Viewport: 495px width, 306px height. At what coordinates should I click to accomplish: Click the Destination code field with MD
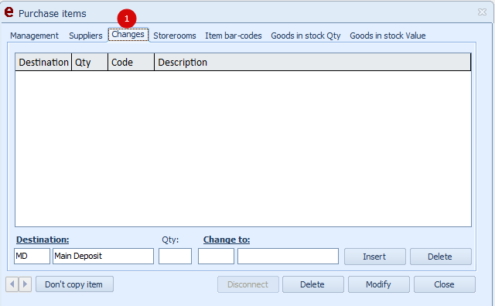pos(32,256)
